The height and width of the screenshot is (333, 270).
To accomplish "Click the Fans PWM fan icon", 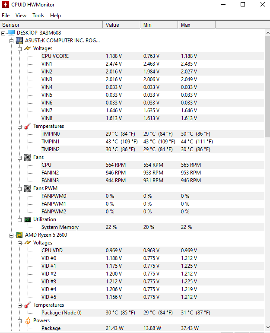I will (x=28, y=188).
